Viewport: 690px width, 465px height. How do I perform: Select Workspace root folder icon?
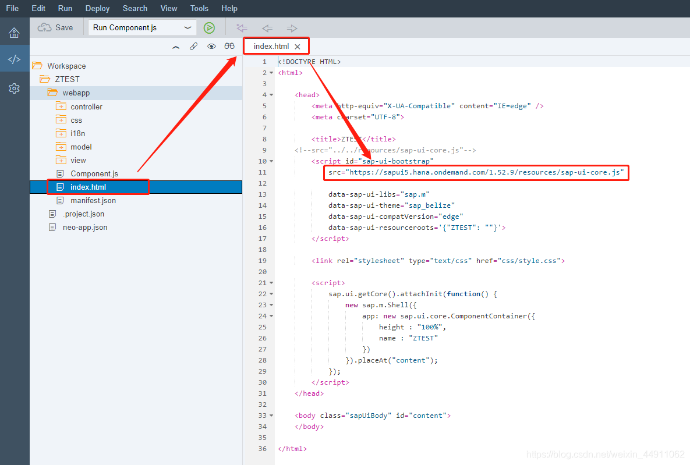37,66
